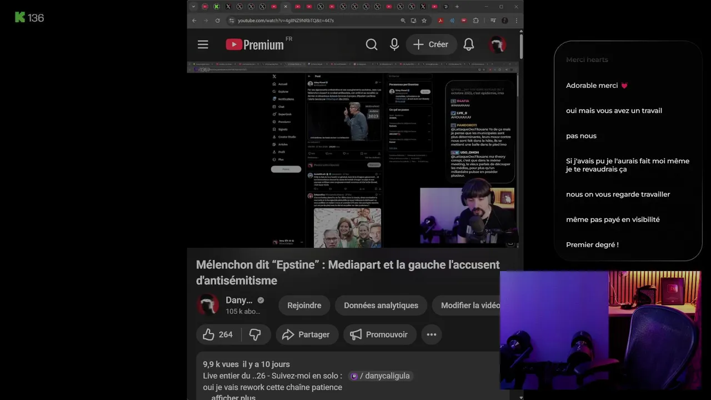Click chat message 'pas nous'

581,136
